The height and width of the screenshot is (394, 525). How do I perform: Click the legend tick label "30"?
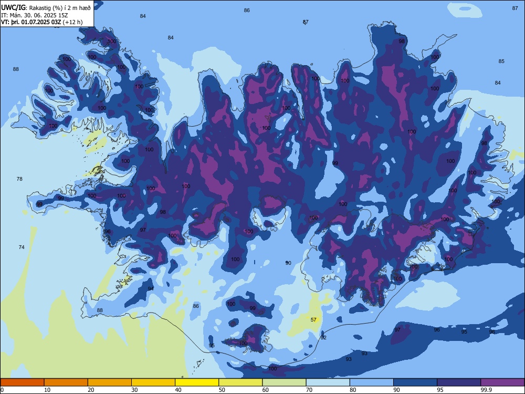click(134, 390)
